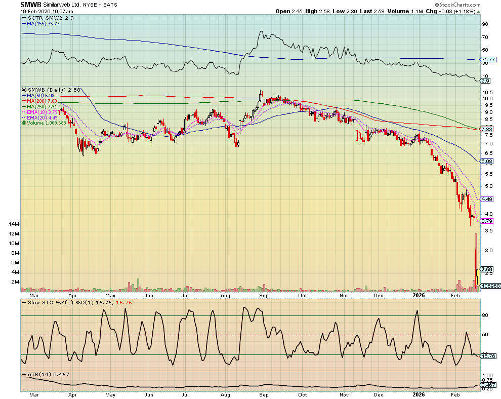Click the Chg +0.03 (+1.18%) value
This screenshot has width=501, height=399.
tap(450, 11)
